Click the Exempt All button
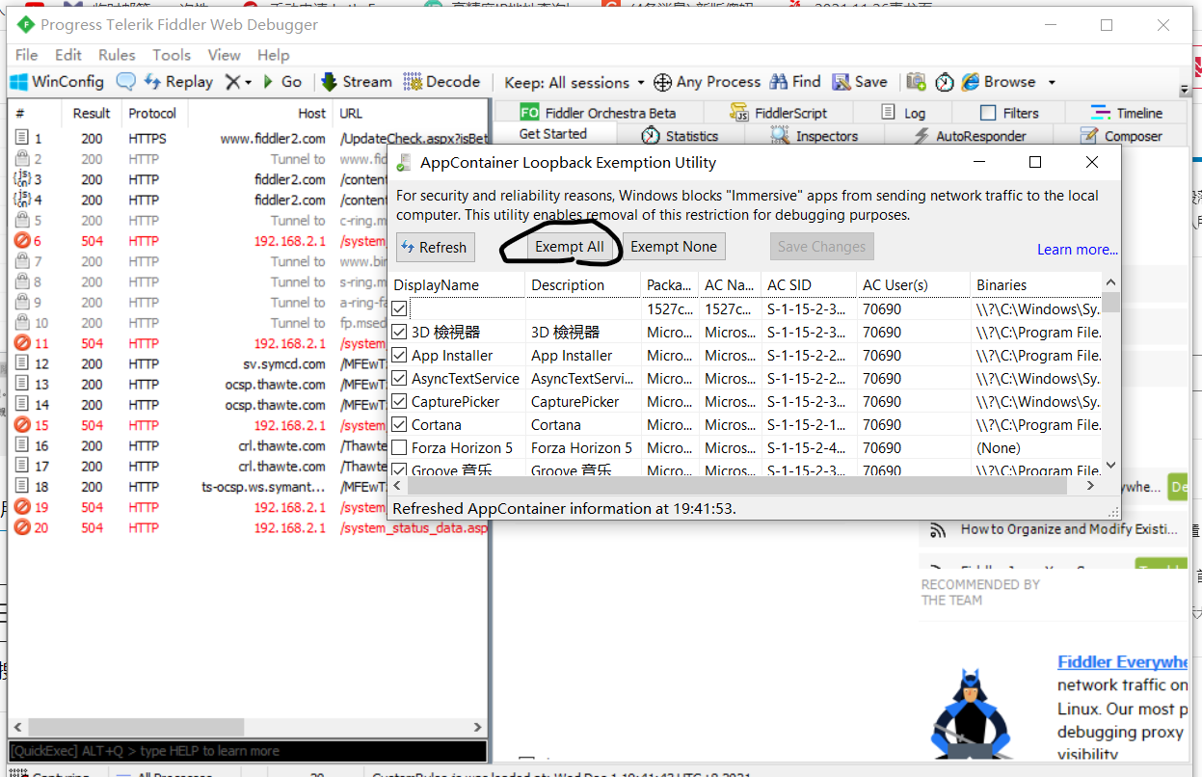The image size is (1202, 777). (570, 247)
